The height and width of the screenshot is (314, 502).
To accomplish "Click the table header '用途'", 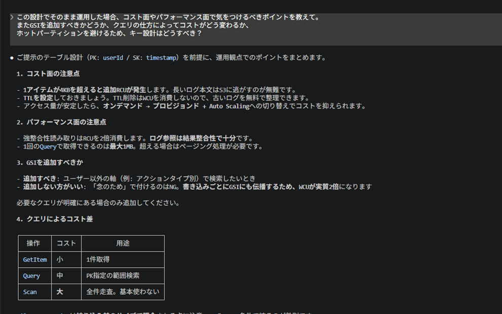I will tap(123, 243).
